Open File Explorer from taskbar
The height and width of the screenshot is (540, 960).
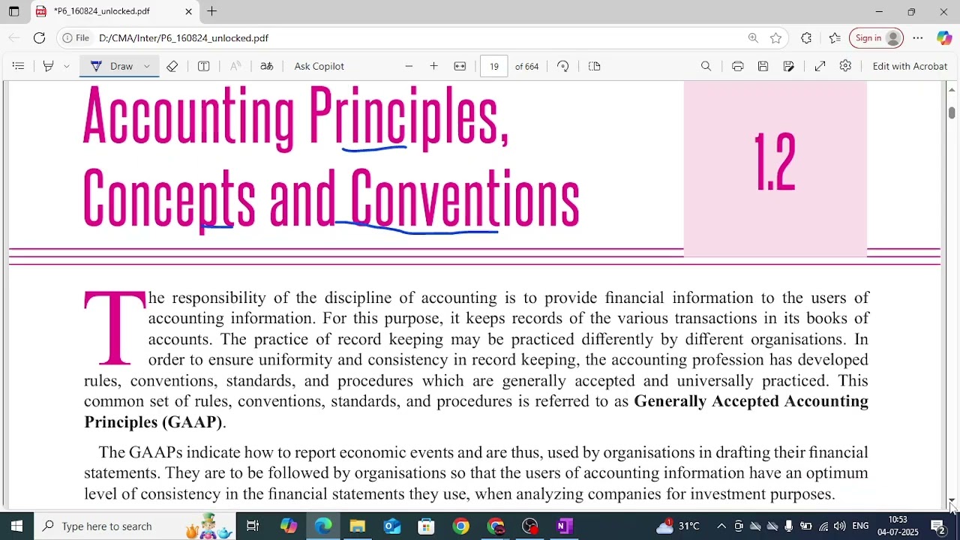357,526
